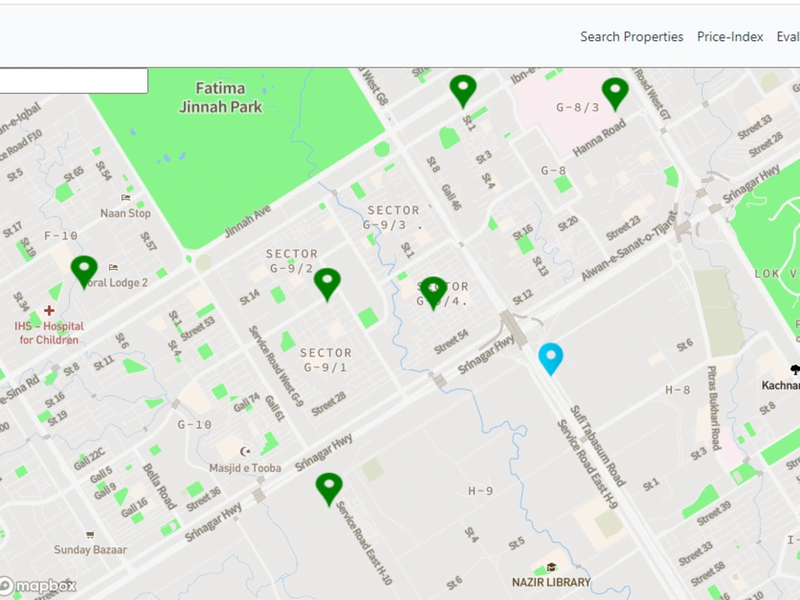This screenshot has width=800, height=600.
Task: Select the green marker in G-8/3 above Hanna Road
Action: click(614, 94)
